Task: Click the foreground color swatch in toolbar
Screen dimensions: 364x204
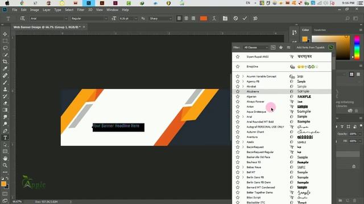Action: point(3,184)
